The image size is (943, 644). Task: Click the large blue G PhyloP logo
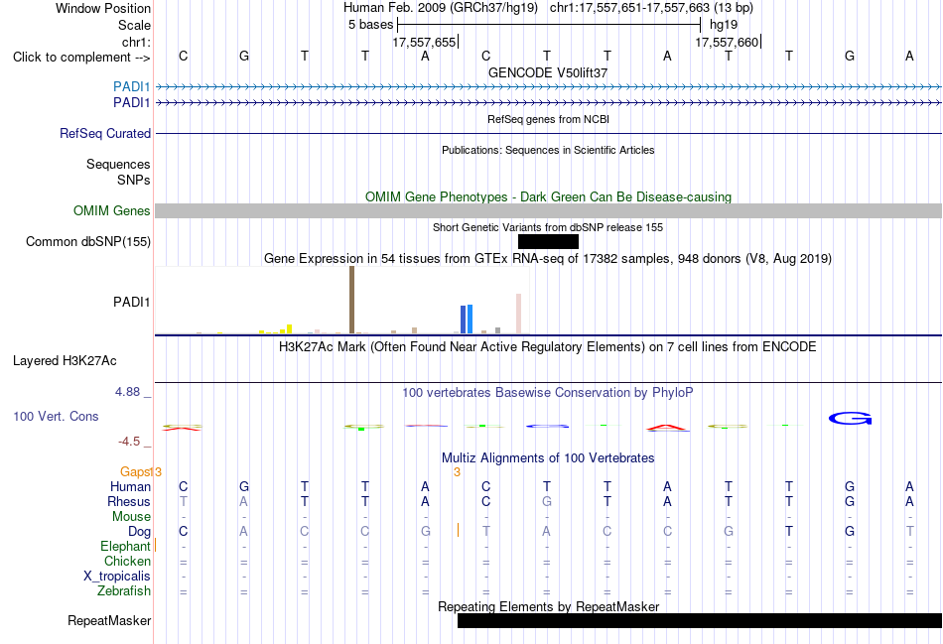(x=850, y=419)
